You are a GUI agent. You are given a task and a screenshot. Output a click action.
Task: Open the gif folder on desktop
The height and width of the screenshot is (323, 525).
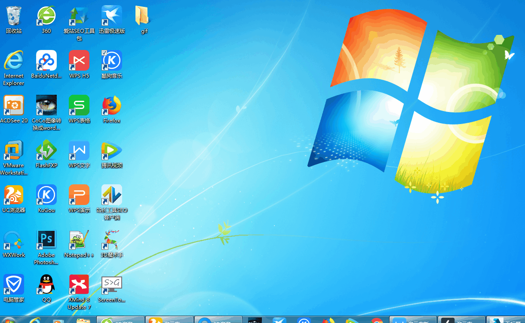point(143,16)
